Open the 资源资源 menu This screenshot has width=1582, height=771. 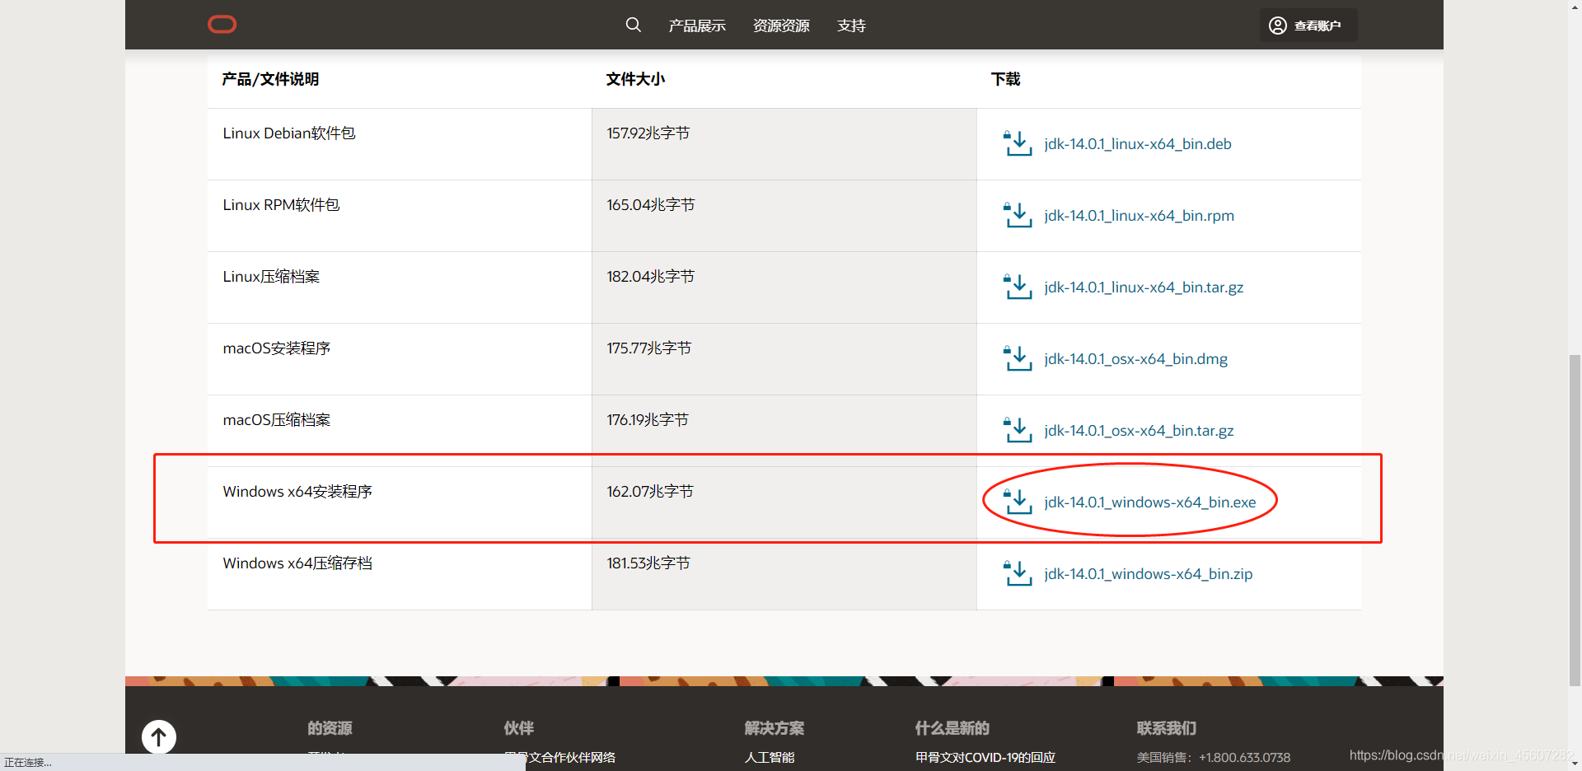point(781,26)
